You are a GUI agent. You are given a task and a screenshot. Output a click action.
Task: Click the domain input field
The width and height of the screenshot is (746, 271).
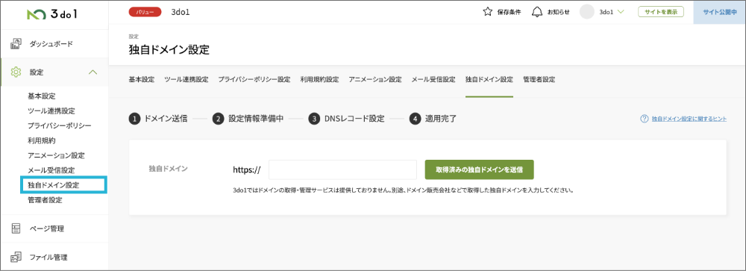(343, 169)
